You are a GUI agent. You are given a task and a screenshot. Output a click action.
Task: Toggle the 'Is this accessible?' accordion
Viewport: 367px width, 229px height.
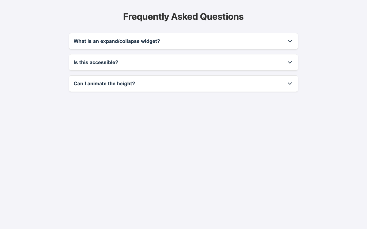183,62
